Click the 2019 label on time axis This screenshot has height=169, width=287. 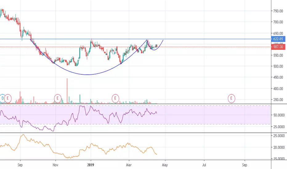(91, 165)
